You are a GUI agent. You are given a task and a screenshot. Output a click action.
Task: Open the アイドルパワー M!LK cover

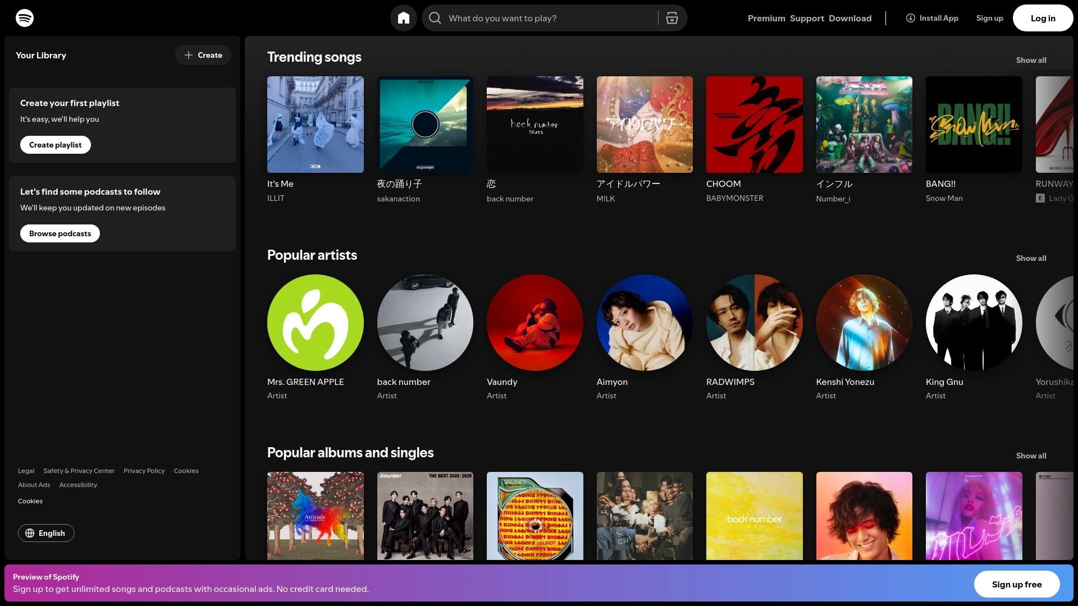tap(645, 125)
